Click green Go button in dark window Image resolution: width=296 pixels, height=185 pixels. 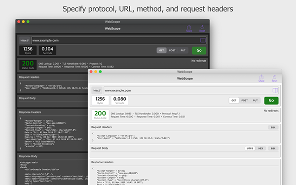point(199,50)
